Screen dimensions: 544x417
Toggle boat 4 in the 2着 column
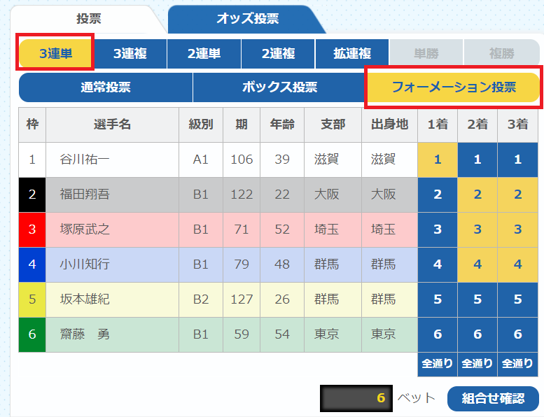477,264
